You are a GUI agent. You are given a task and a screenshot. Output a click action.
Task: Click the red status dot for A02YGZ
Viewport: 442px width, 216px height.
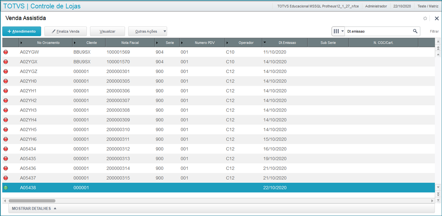click(6, 71)
